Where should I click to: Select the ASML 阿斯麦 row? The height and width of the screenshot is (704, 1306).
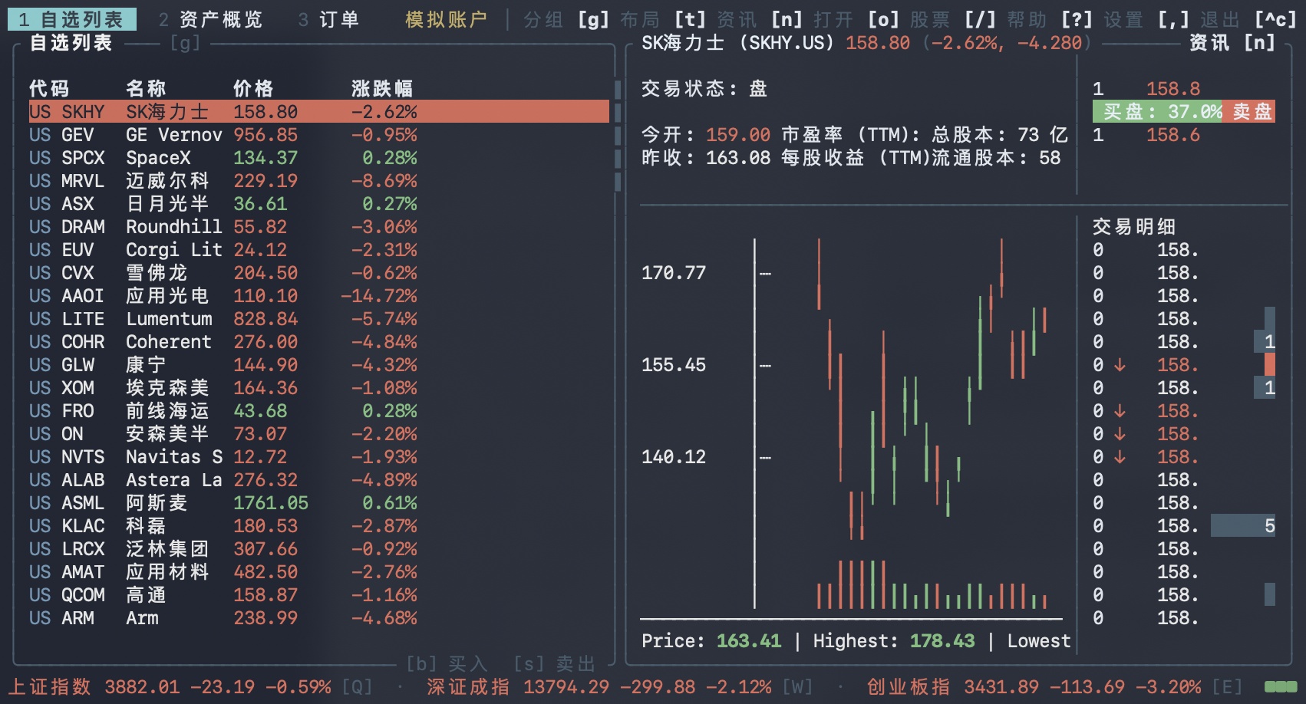click(319, 503)
